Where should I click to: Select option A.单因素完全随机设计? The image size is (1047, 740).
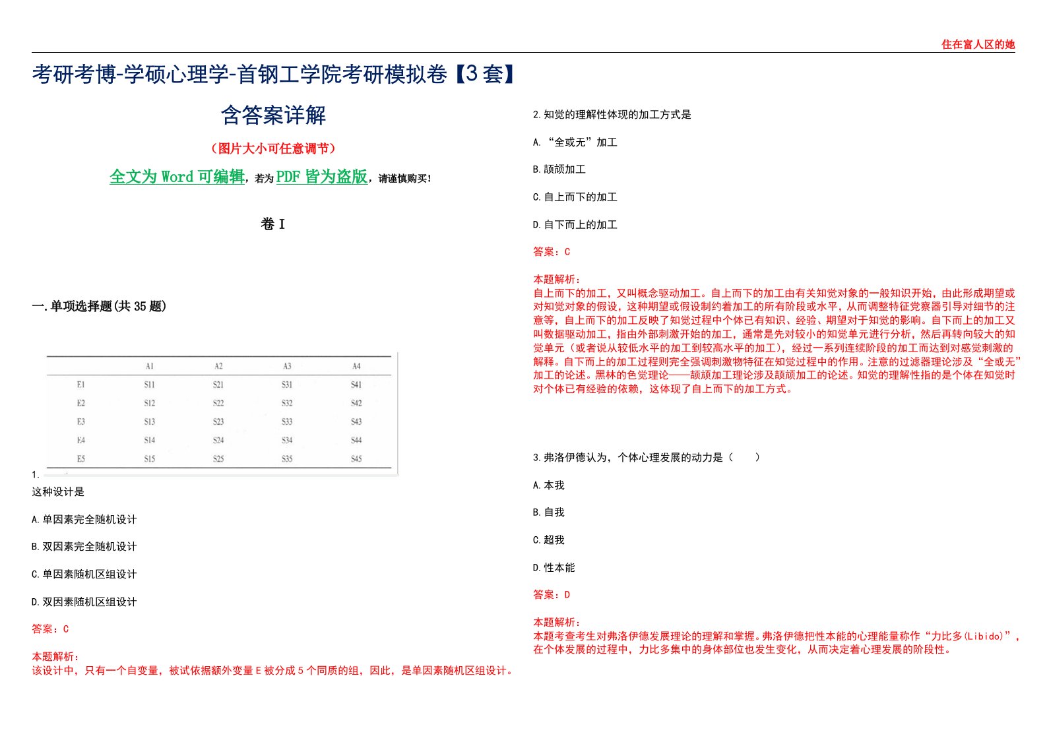pyautogui.click(x=84, y=520)
